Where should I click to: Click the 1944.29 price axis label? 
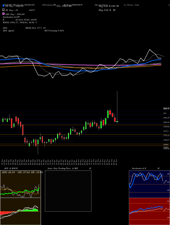(x=166, y=118)
